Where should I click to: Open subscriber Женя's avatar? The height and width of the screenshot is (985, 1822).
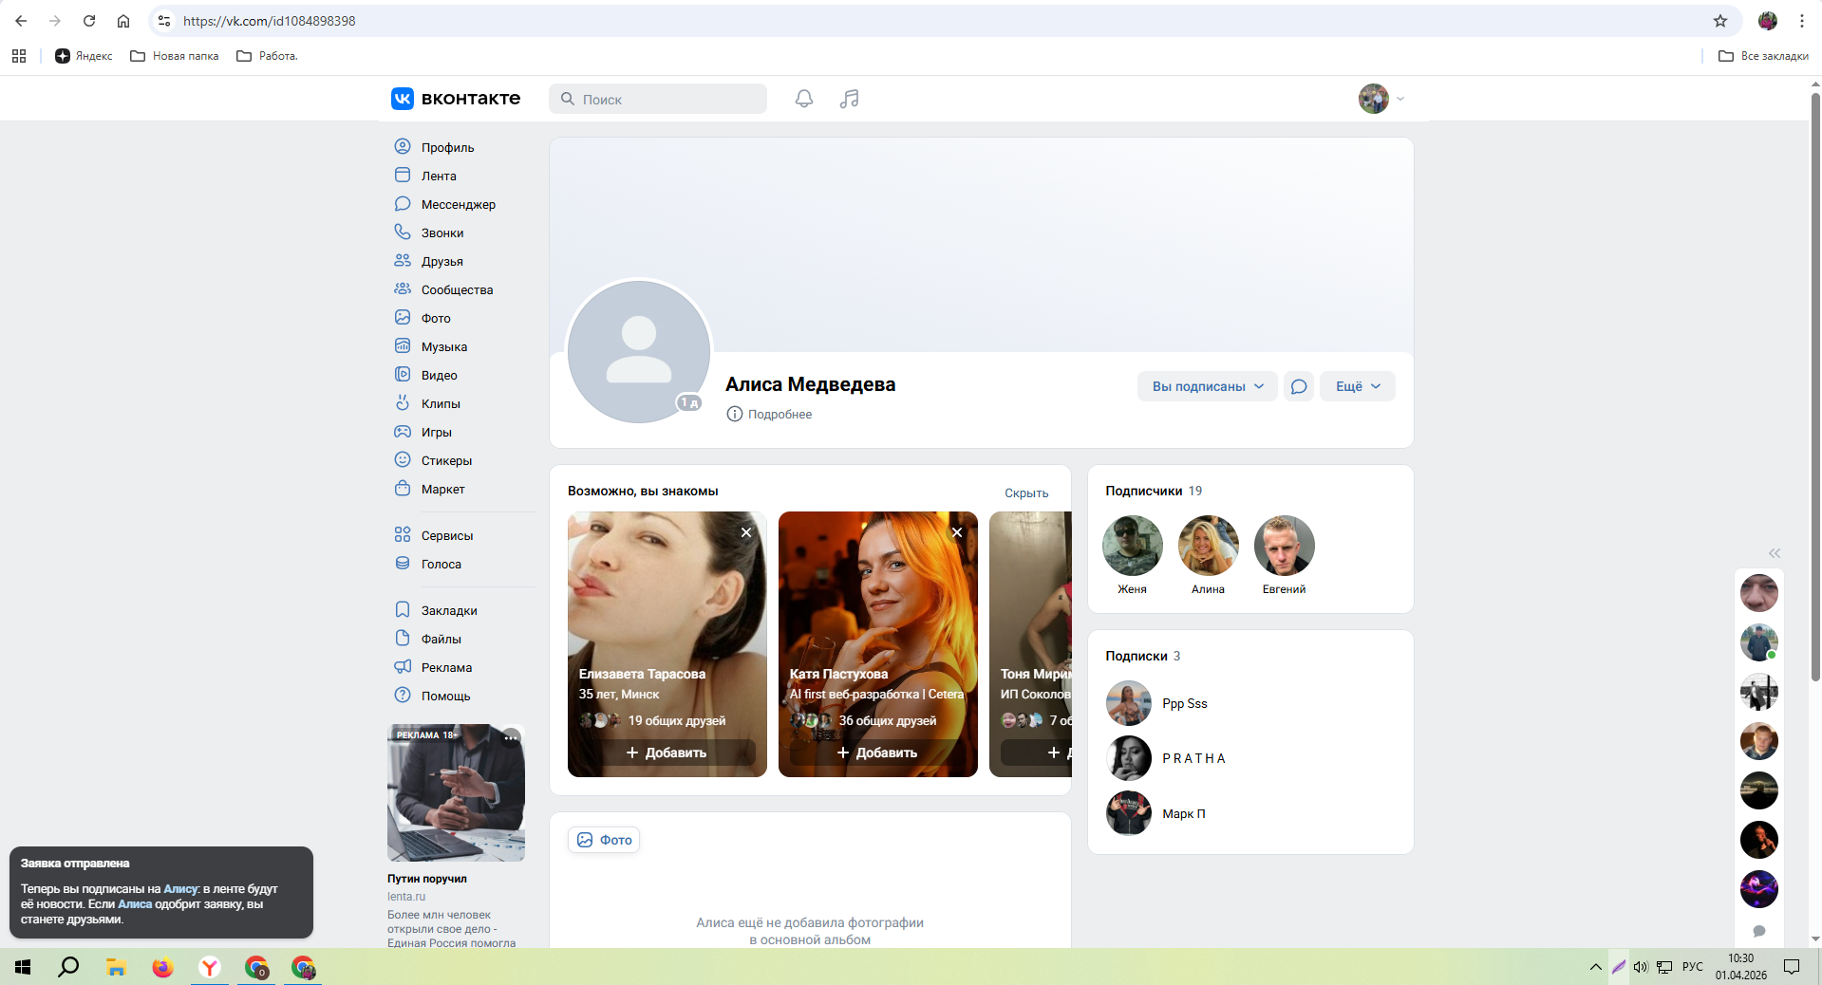[1132, 546]
